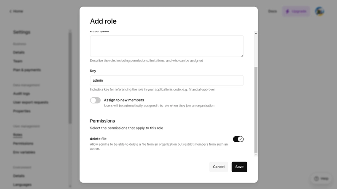
Task: Open the user avatar profile menu
Action: tap(320, 11)
